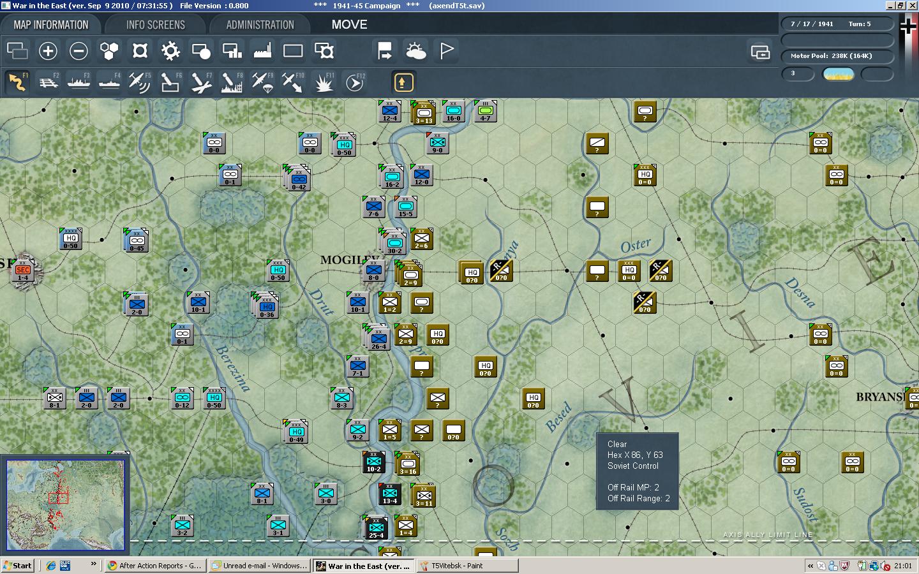Switch to T5Vitebsk Paint taskbar window
Viewport: 919px width, 574px height.
467,566
